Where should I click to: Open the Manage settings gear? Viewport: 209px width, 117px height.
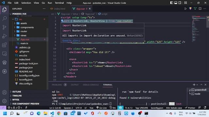click(4, 101)
